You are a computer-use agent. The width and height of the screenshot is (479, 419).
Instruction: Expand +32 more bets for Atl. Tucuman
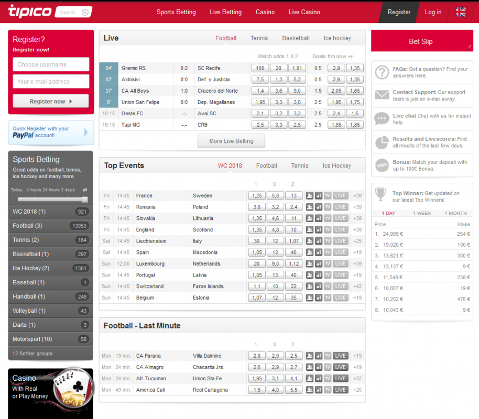(x=357, y=378)
